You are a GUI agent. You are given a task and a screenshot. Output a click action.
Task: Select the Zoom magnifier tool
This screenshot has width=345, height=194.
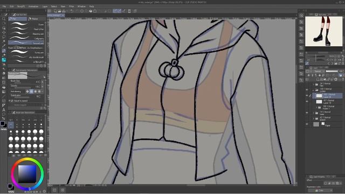pos(4,19)
